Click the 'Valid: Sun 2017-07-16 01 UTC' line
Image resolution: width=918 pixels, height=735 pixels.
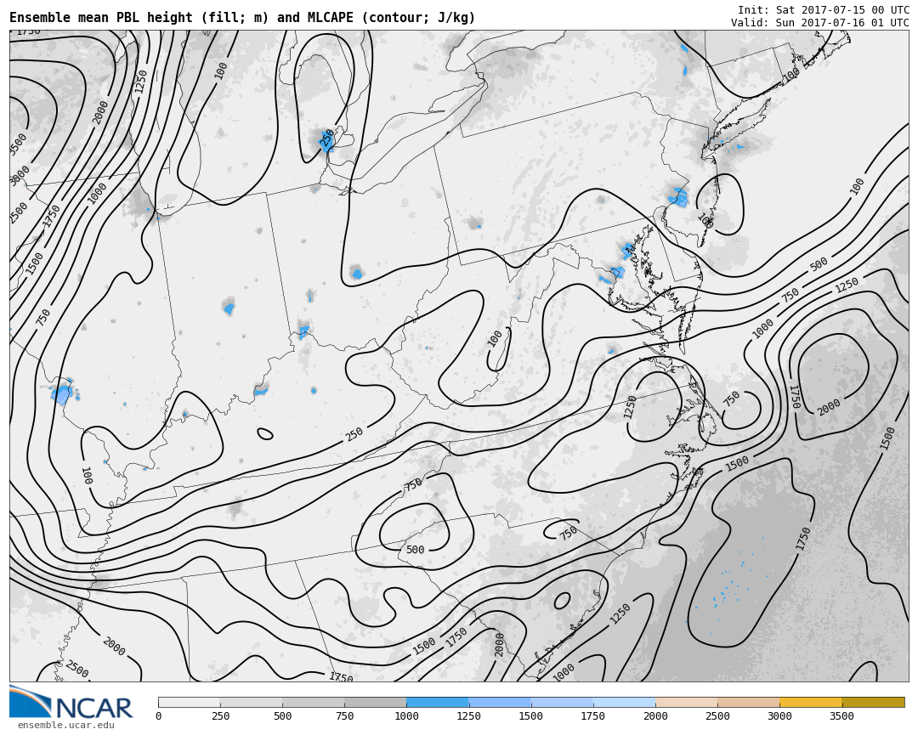point(819,23)
